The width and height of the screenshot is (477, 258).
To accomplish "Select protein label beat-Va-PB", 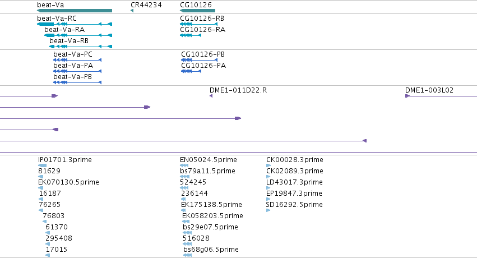I will [x=72, y=77].
